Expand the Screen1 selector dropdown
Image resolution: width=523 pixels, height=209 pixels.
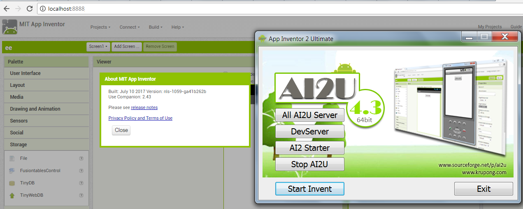click(98, 46)
